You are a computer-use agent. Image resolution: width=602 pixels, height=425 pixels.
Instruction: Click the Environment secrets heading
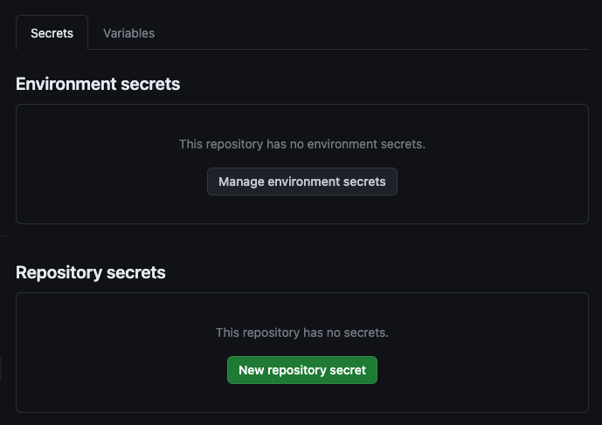pos(98,84)
